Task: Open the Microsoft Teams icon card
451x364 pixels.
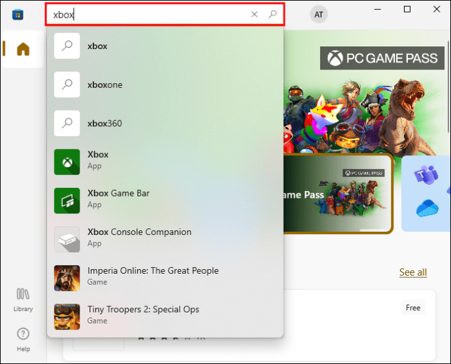Action: pyautogui.click(x=426, y=175)
